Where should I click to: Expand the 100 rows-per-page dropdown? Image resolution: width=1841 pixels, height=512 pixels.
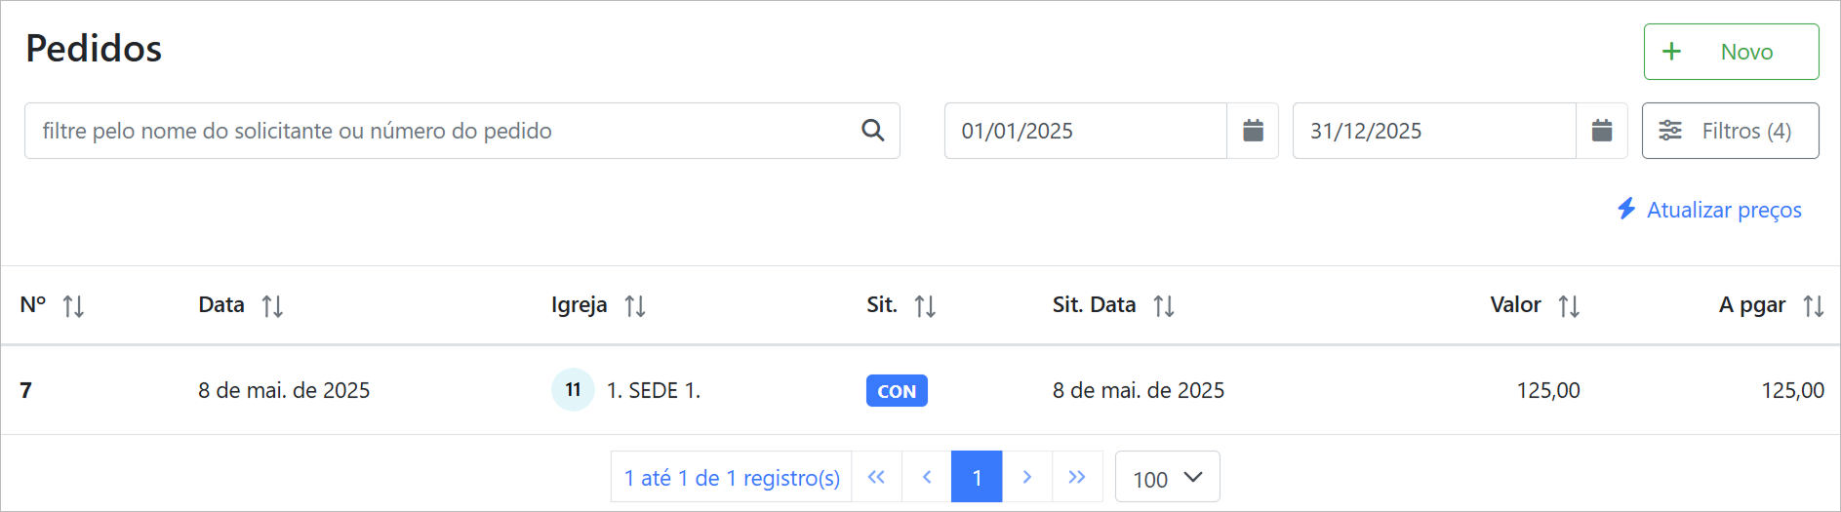pyautogui.click(x=1167, y=478)
